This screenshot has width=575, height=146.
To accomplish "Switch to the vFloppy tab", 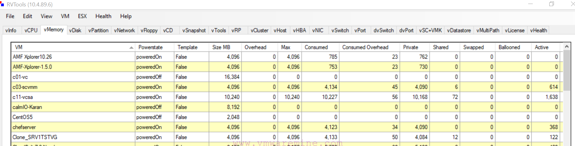I will [x=149, y=30].
